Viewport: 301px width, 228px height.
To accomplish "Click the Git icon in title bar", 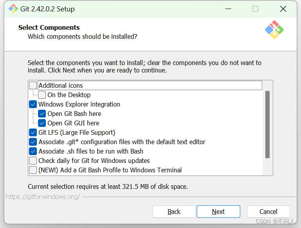I will click(x=13, y=9).
